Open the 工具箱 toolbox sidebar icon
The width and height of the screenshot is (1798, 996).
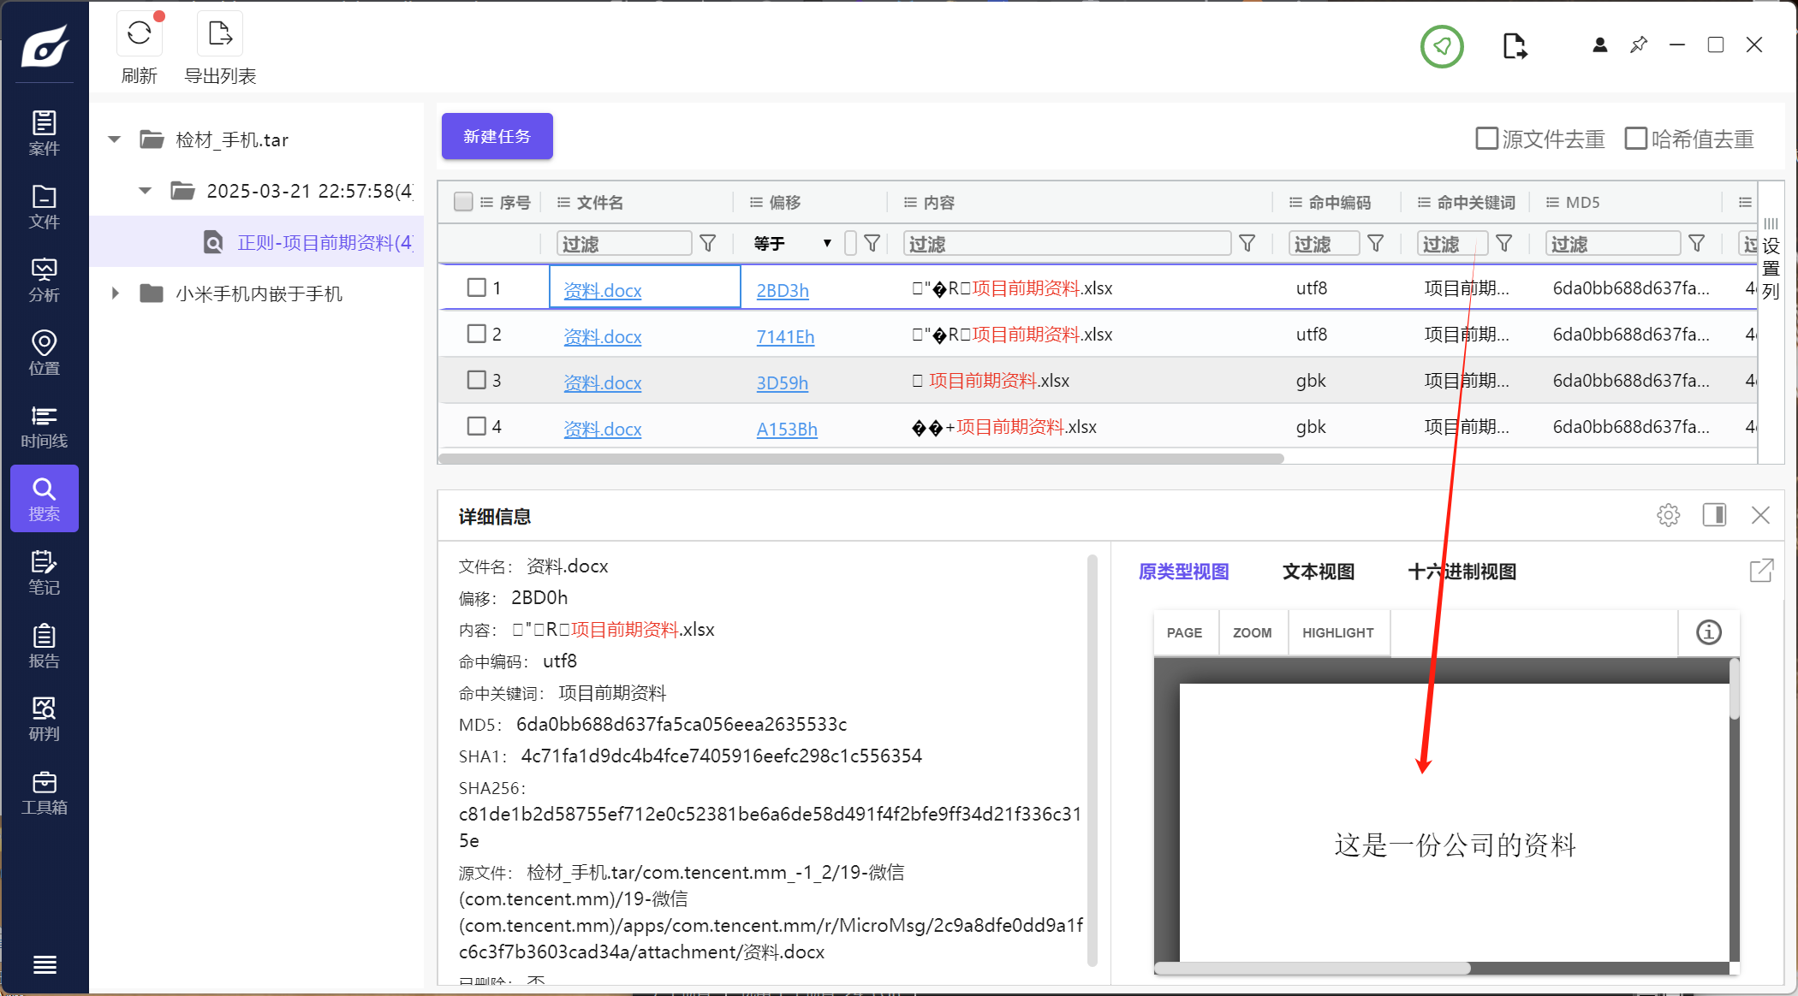tap(44, 792)
